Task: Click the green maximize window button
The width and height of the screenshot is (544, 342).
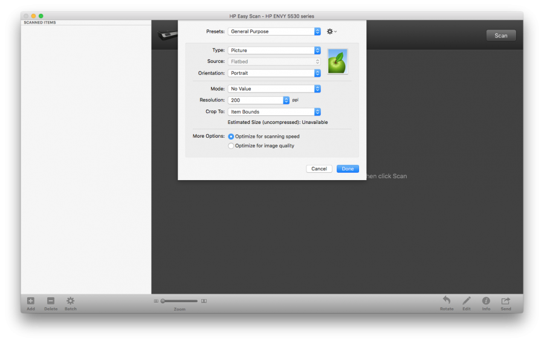Action: tap(41, 16)
